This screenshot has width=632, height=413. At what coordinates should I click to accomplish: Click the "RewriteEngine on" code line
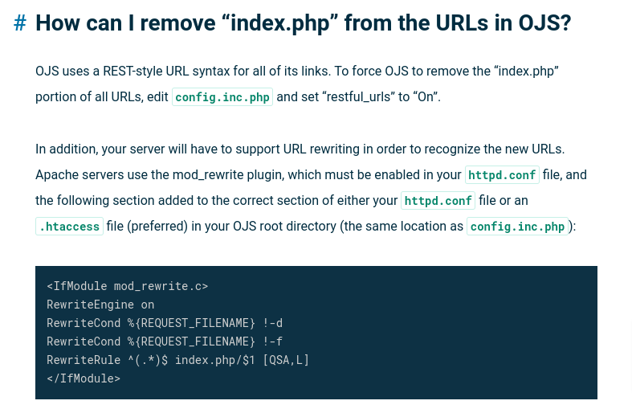[x=100, y=305]
